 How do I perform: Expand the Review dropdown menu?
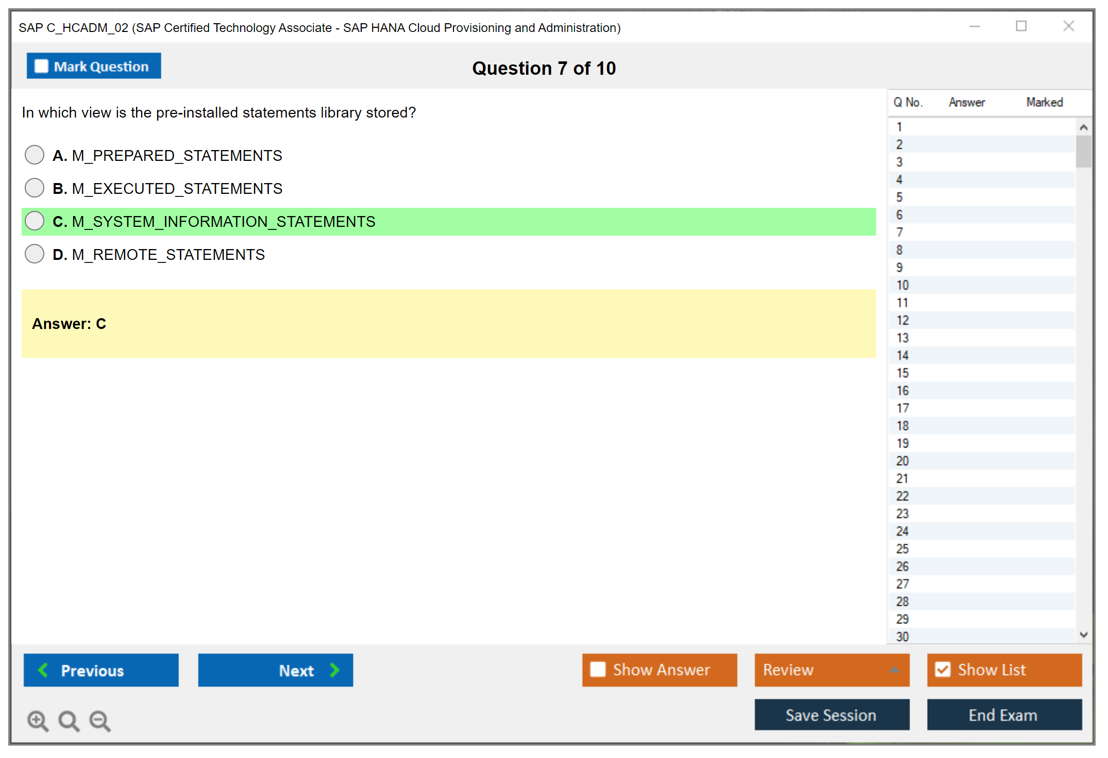tap(894, 670)
